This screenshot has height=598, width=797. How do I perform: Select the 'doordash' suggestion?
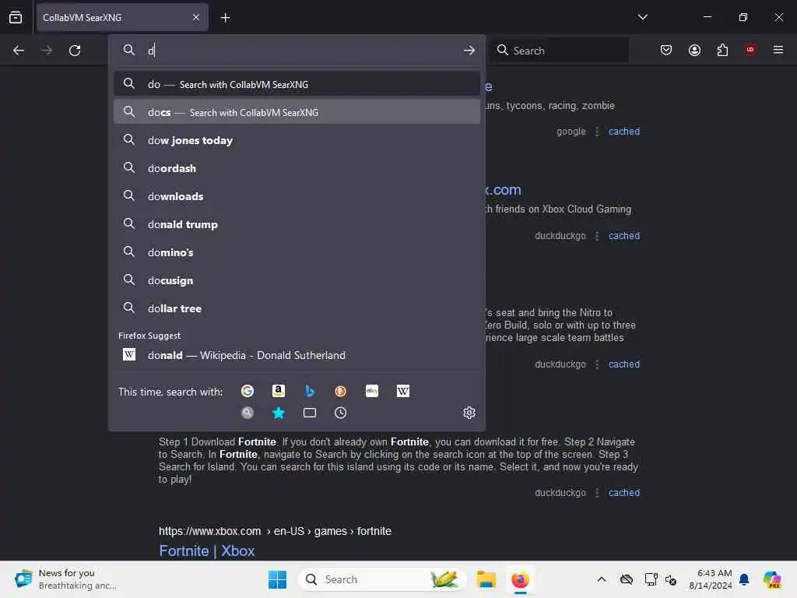point(297,168)
